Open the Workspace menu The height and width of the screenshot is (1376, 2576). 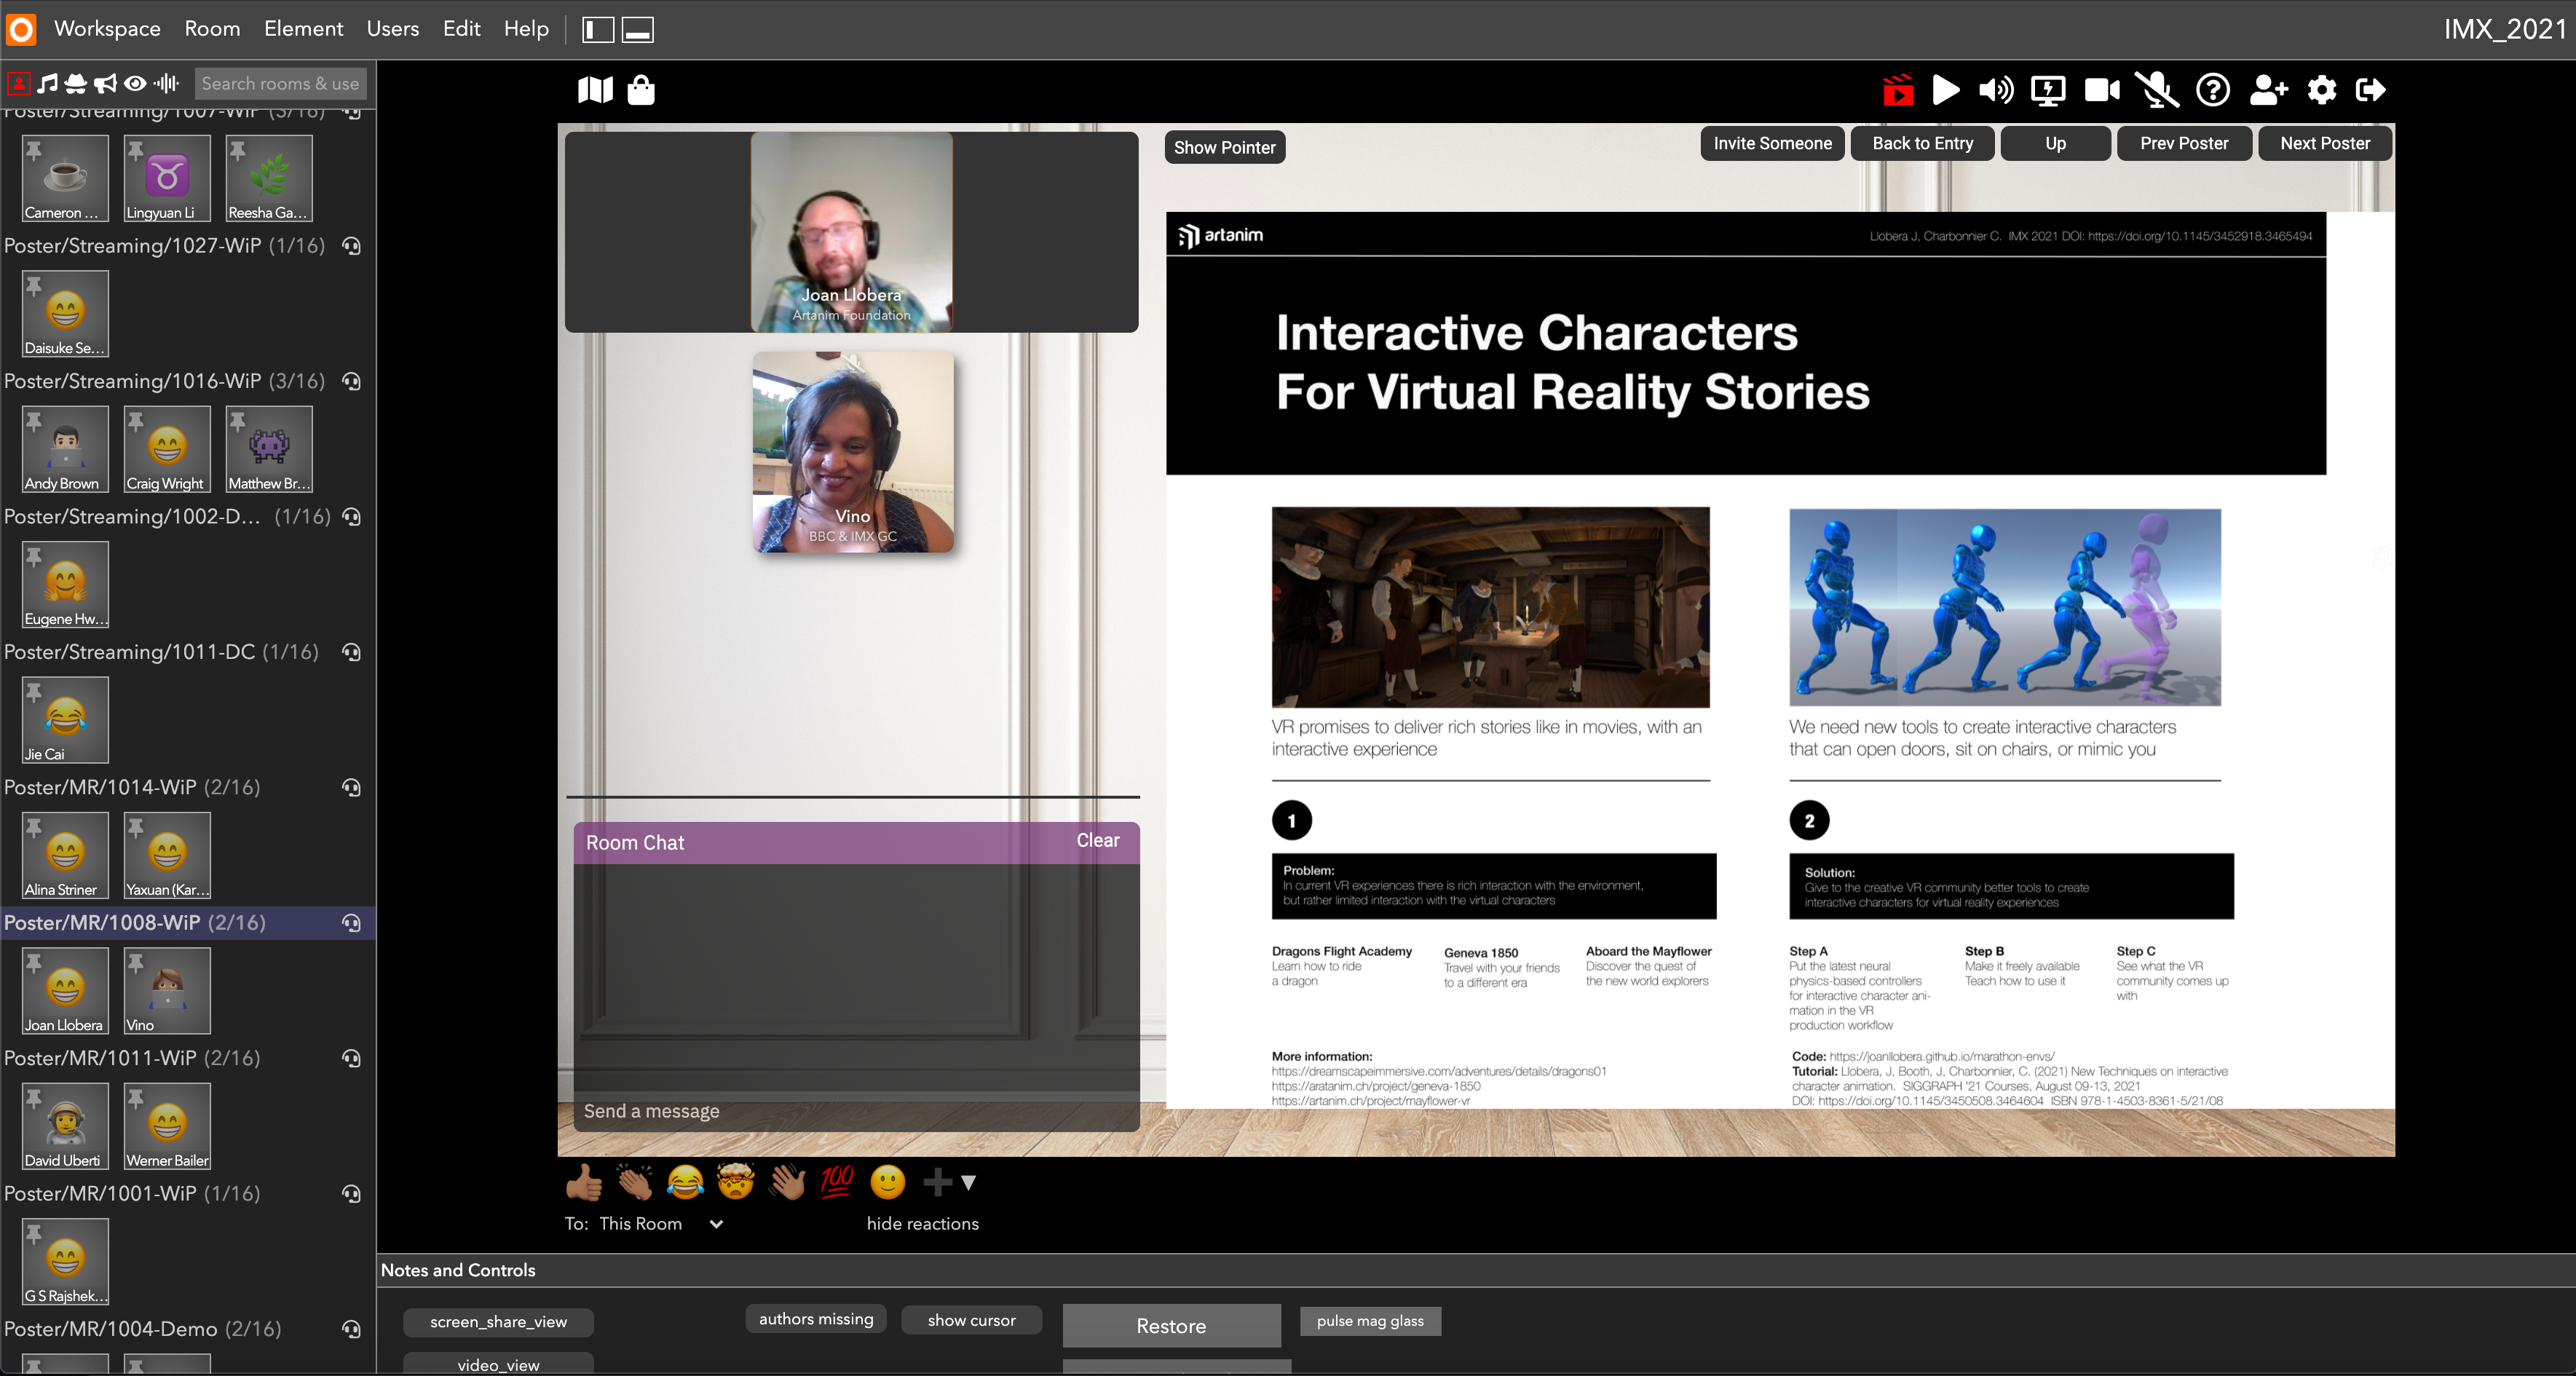tap(107, 28)
